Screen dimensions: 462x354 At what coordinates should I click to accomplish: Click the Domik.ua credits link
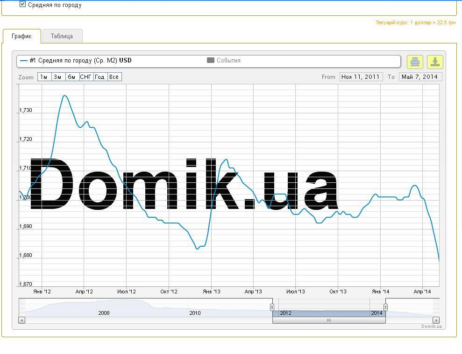point(431,326)
